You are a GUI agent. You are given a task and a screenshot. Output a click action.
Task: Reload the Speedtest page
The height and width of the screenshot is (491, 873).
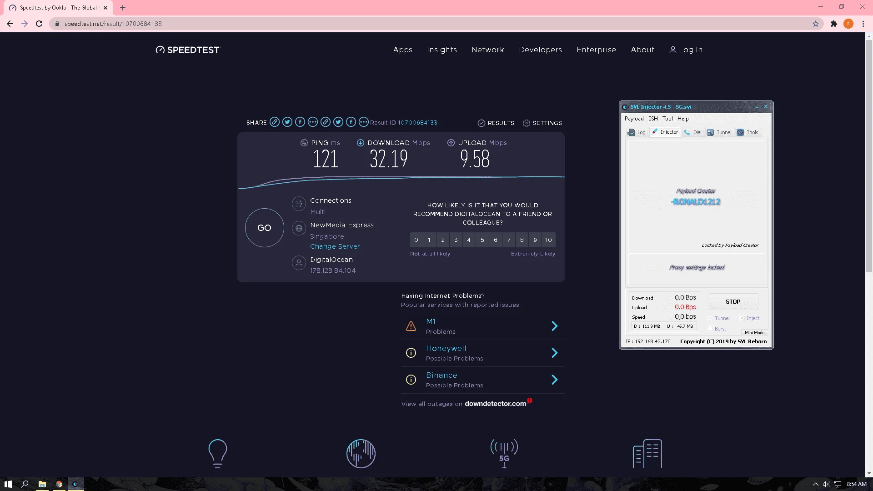39,24
